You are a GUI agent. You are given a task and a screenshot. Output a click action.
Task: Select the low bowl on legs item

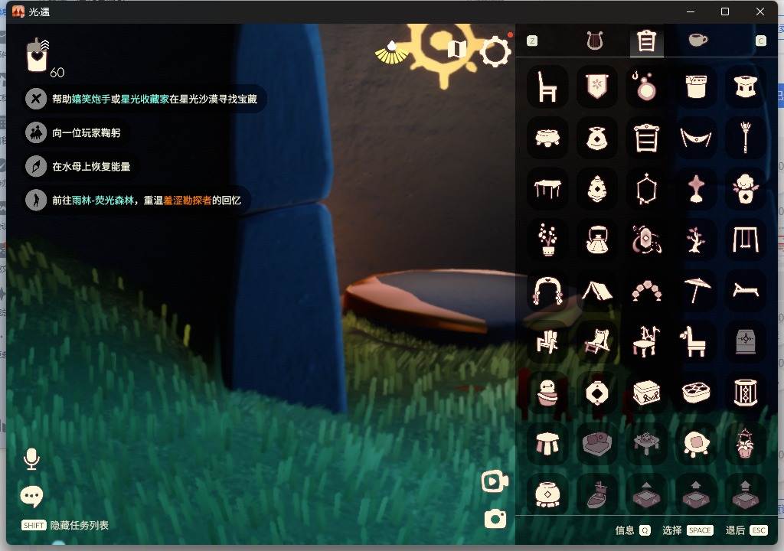pyautogui.click(x=547, y=138)
